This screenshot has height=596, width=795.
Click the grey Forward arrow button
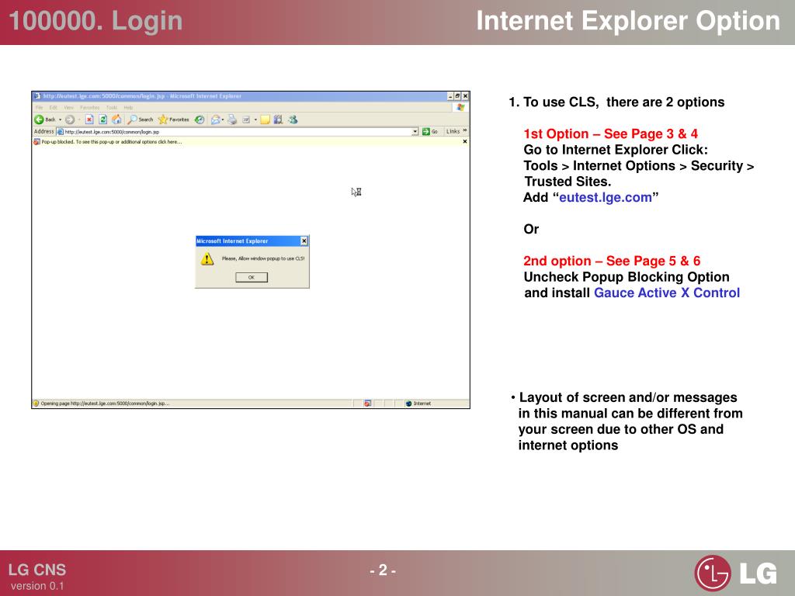pyautogui.click(x=70, y=120)
